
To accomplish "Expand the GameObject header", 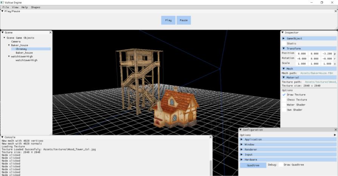I will [309, 38].
